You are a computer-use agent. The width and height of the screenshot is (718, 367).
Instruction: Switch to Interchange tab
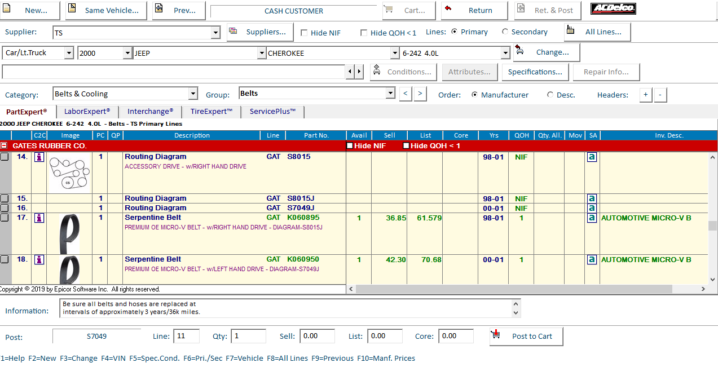click(150, 112)
